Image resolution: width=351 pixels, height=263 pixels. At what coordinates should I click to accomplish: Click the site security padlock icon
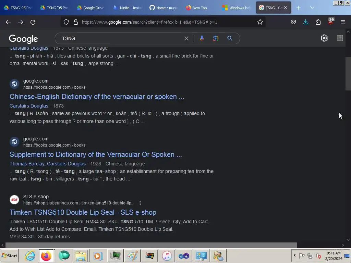coord(76,22)
